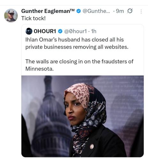Click the word 'Minnesota.' in the quoted tweet
The width and height of the screenshot is (148, 160).
[x=39, y=69]
